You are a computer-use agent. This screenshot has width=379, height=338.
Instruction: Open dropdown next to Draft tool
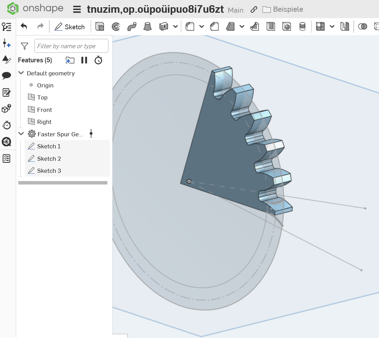tap(242, 27)
